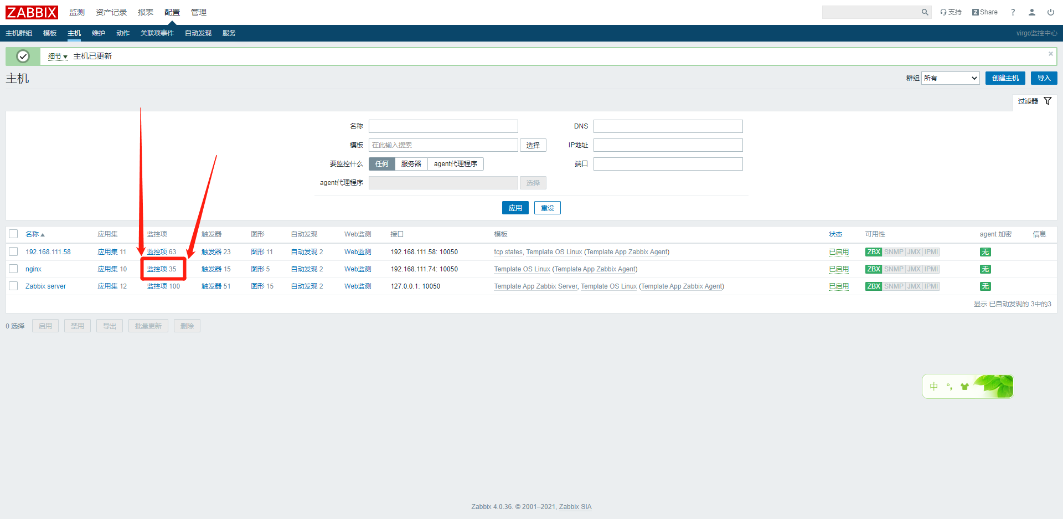Image resolution: width=1063 pixels, height=519 pixels.
Task: Click 选择 next to 模板 field
Action: point(533,145)
